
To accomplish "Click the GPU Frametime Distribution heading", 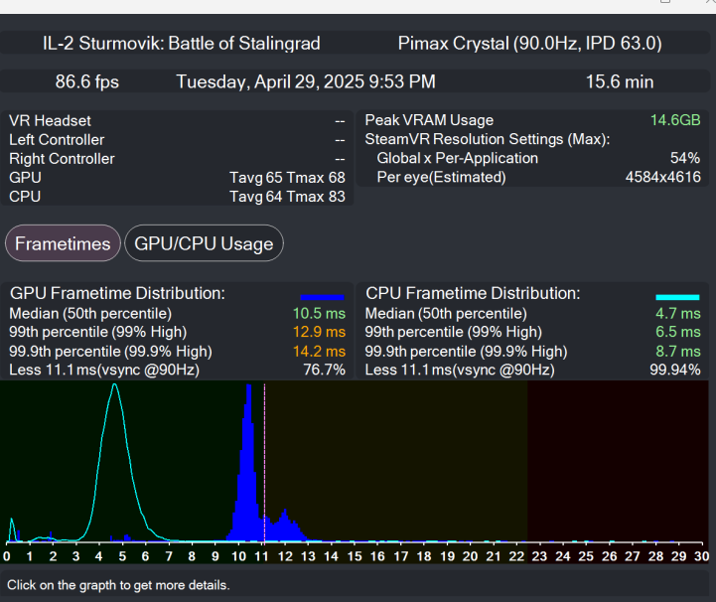I will click(118, 294).
